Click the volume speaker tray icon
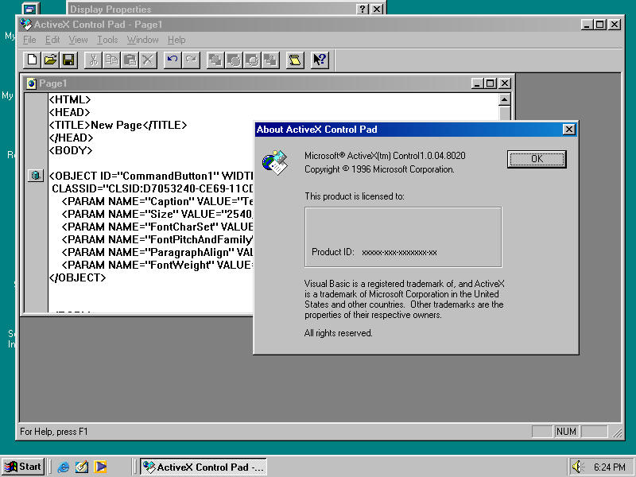This screenshot has width=636, height=477. coord(577,467)
